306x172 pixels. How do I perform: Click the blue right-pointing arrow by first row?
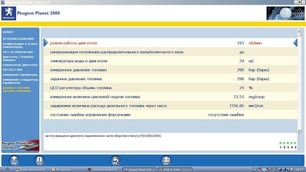(x=46, y=43)
